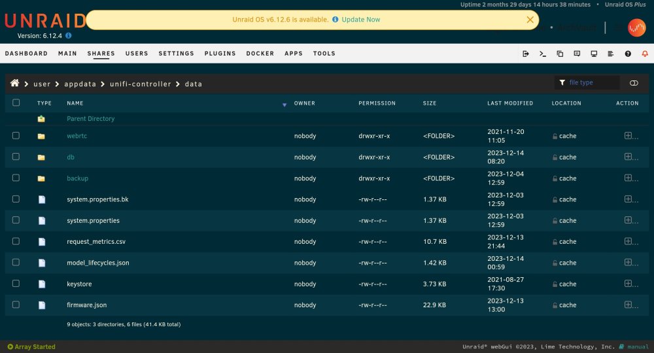The image size is (654, 353).
Task: Open the webrtc folder link
Action: pos(77,136)
